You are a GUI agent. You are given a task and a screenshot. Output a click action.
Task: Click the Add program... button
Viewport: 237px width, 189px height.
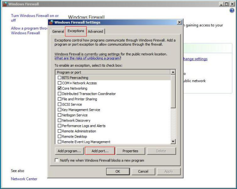[x=69, y=151]
